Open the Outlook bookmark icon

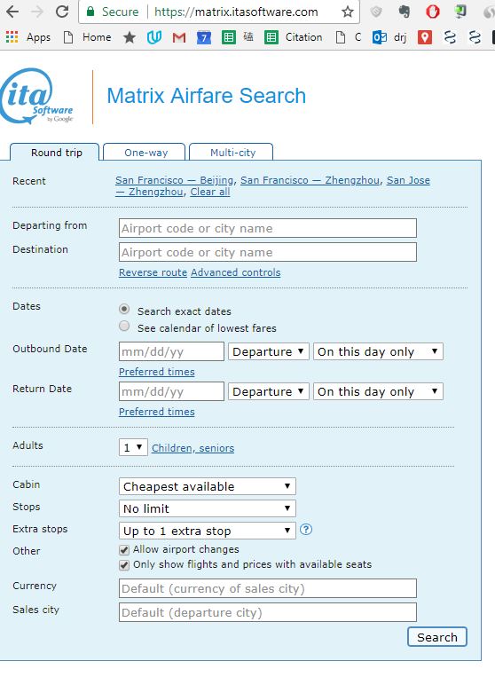tap(379, 37)
